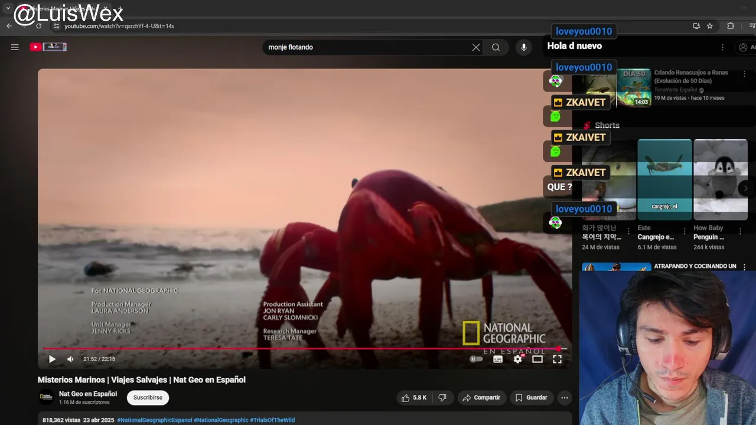Open site information icon beside the URL
Viewport: 756px width, 425px height.
click(x=56, y=26)
